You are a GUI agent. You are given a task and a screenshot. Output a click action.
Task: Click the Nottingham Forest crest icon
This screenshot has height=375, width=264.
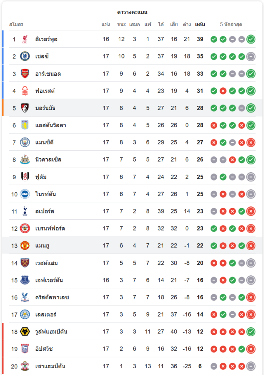(x=25, y=91)
